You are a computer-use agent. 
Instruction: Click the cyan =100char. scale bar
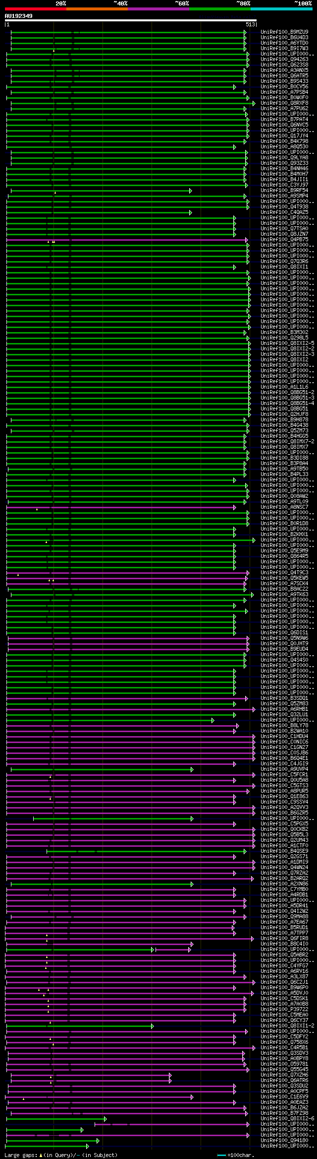pyautogui.click(x=221, y=1155)
